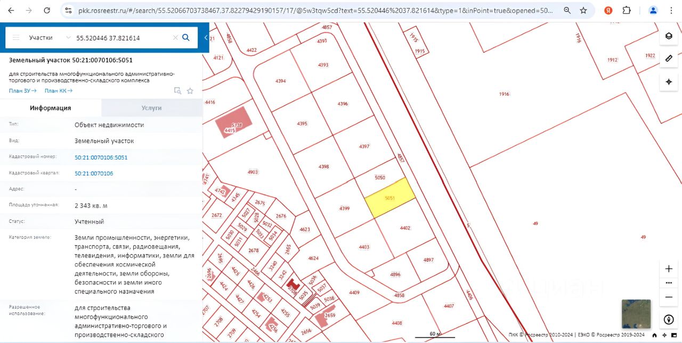Switch basemap using the satellite thumbnail
This screenshot has height=343, width=682.
(x=636, y=314)
